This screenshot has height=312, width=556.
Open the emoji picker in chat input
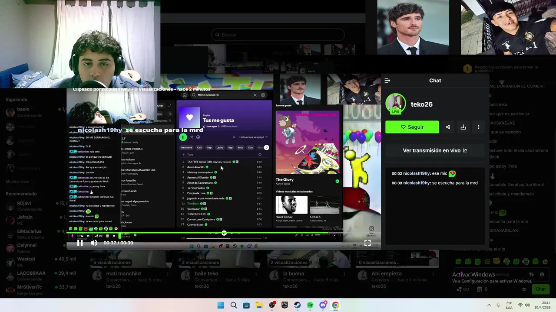click(542, 274)
